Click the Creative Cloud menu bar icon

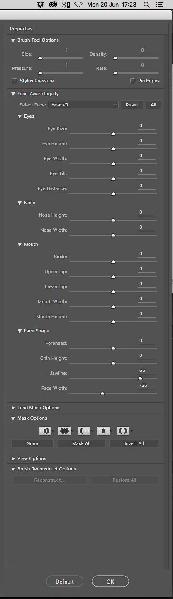pos(53,5)
